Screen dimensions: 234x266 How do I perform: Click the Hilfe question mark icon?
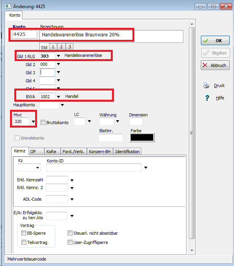tap(207, 98)
